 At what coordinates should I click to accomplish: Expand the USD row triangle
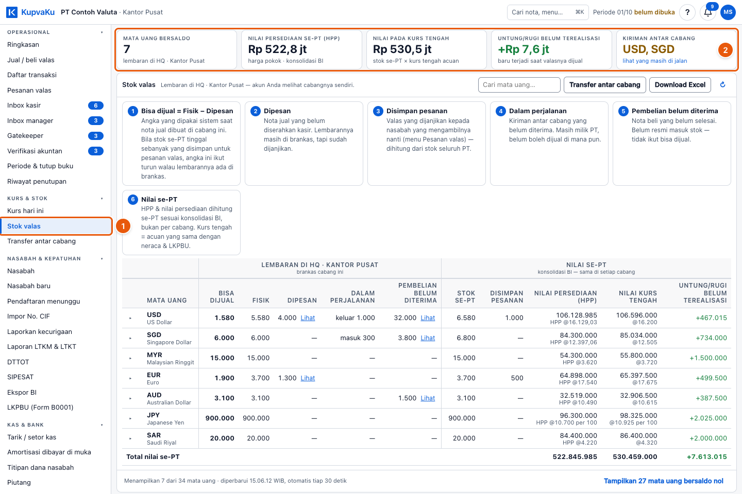coord(130,318)
